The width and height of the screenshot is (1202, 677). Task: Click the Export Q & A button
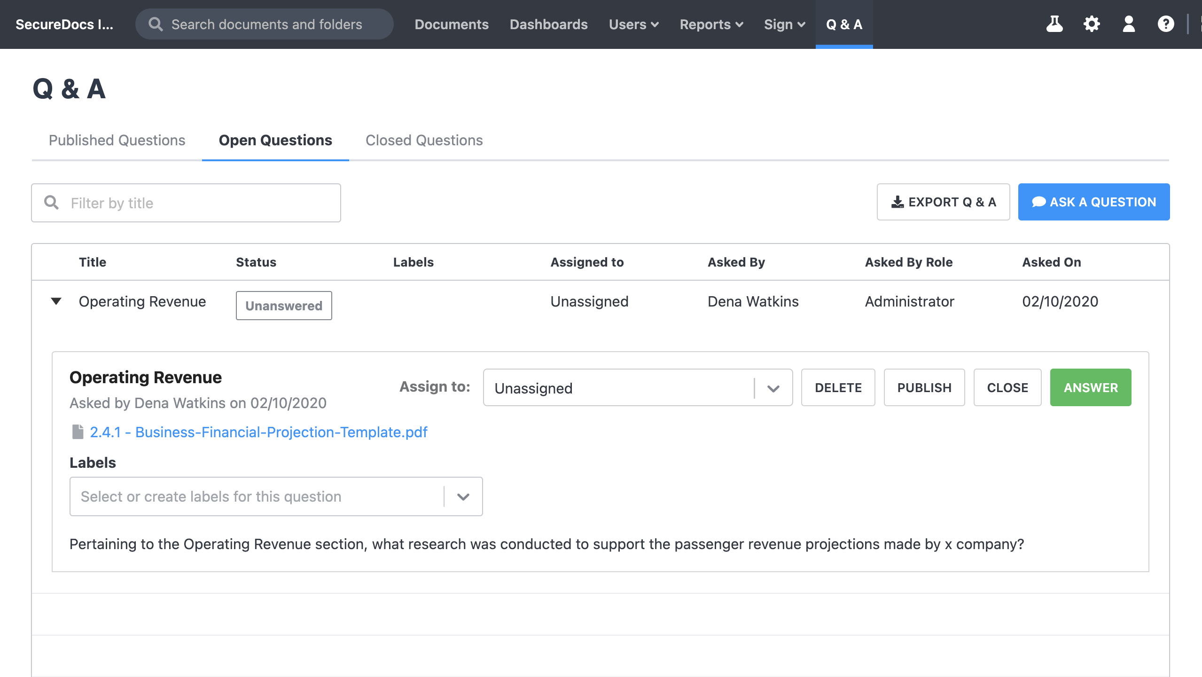[944, 201]
